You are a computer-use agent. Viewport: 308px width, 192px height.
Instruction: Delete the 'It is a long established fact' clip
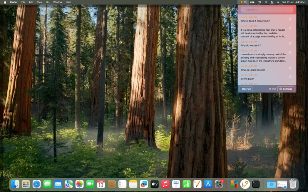[x=290, y=28]
